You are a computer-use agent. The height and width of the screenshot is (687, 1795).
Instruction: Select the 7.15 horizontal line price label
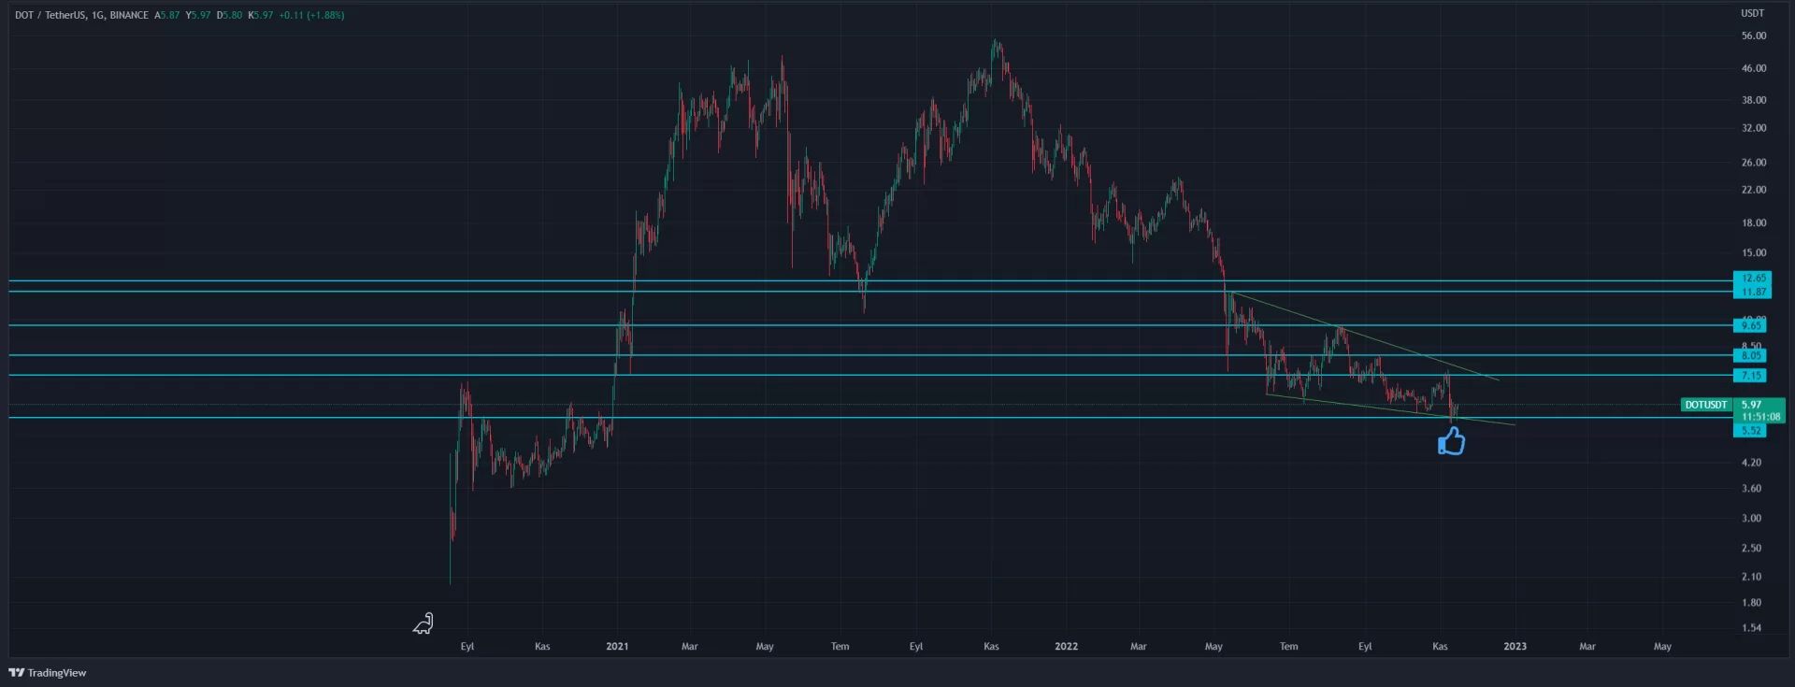click(1750, 376)
